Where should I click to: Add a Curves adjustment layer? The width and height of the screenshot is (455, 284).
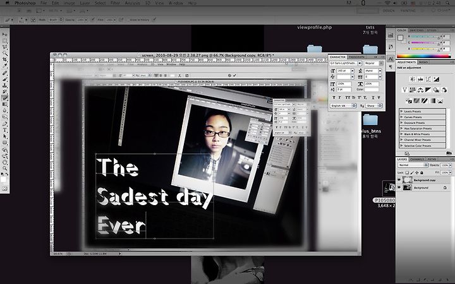(x=428, y=79)
